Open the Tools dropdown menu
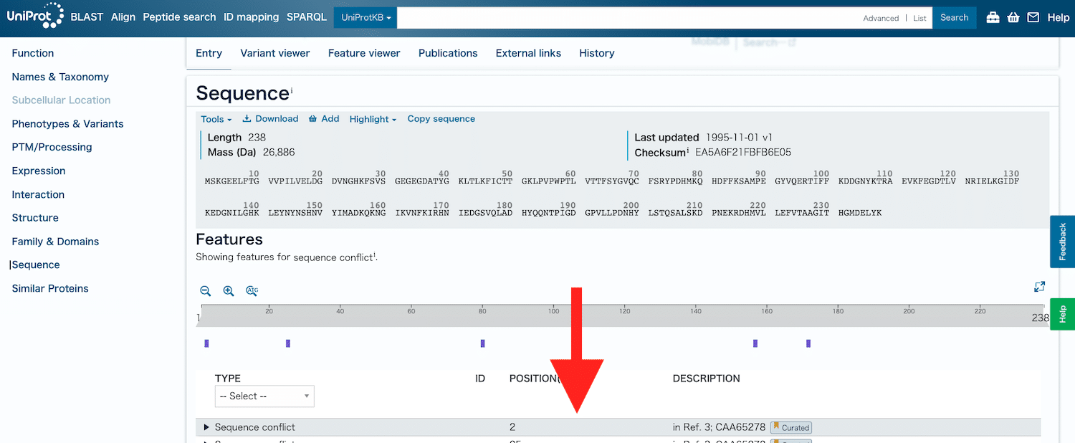This screenshot has height=443, width=1075. [x=216, y=118]
